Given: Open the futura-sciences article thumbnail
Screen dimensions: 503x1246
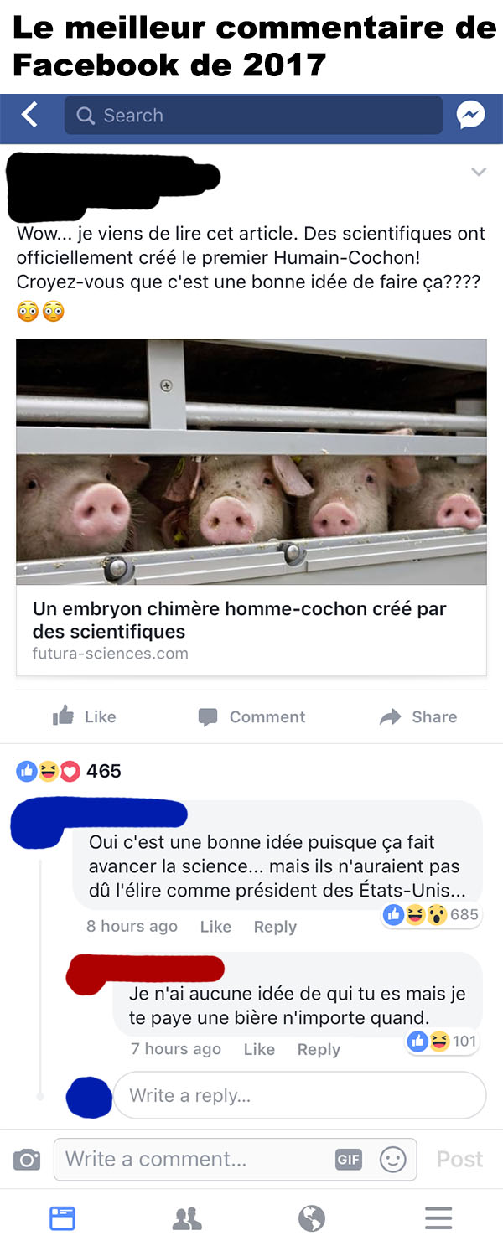Looking at the screenshot, I should pyautogui.click(x=251, y=462).
